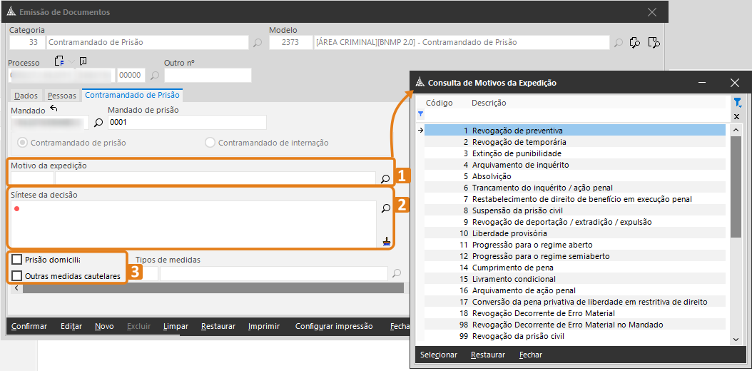Image resolution: width=752 pixels, height=371 pixels.
Task: Open the Modelo search magnifier
Action: 619,43
